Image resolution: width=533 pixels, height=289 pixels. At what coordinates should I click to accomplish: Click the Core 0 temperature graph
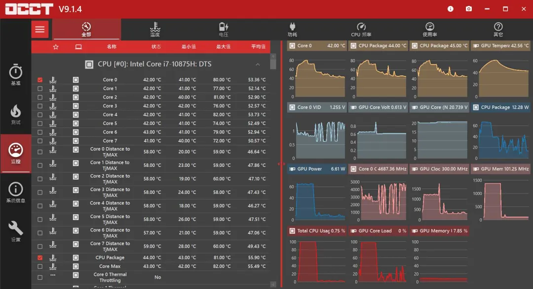coord(317,78)
